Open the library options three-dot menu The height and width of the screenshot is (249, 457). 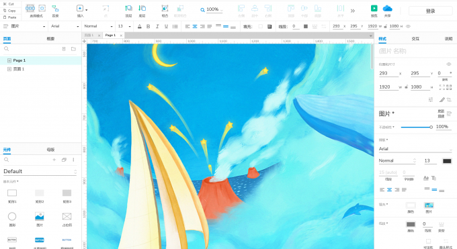(73, 160)
